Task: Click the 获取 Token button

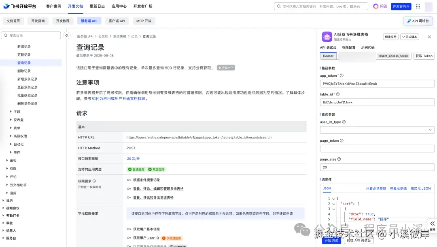Action: pyautogui.click(x=424, y=56)
